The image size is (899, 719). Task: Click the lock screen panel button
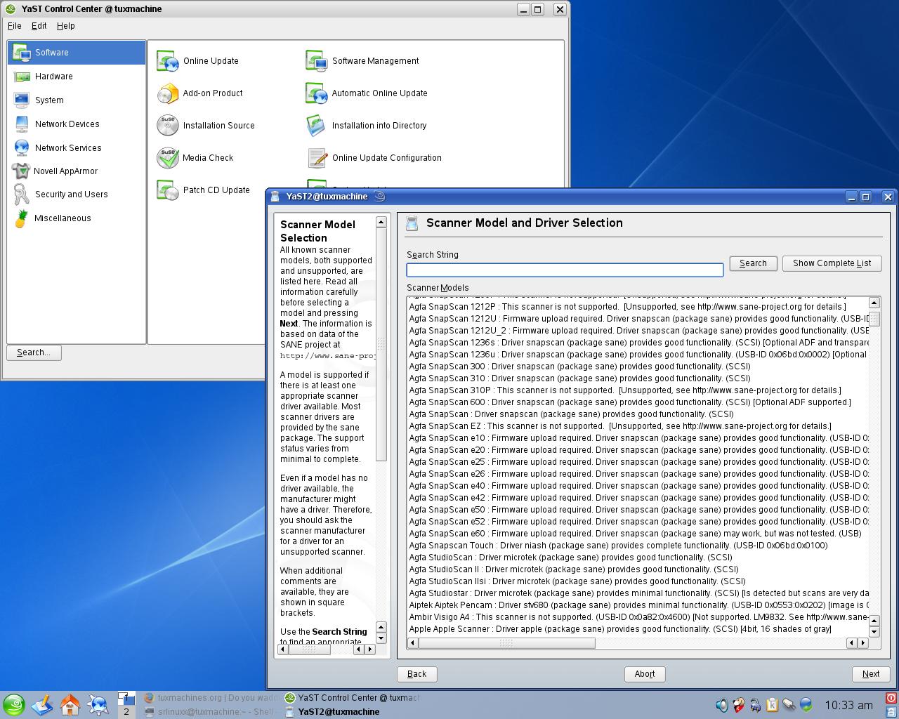coord(892,712)
